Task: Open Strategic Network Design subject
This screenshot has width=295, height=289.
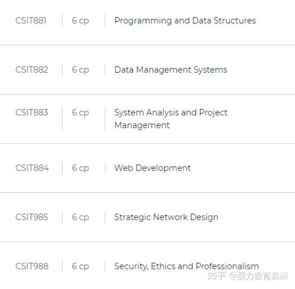Action: click(166, 217)
